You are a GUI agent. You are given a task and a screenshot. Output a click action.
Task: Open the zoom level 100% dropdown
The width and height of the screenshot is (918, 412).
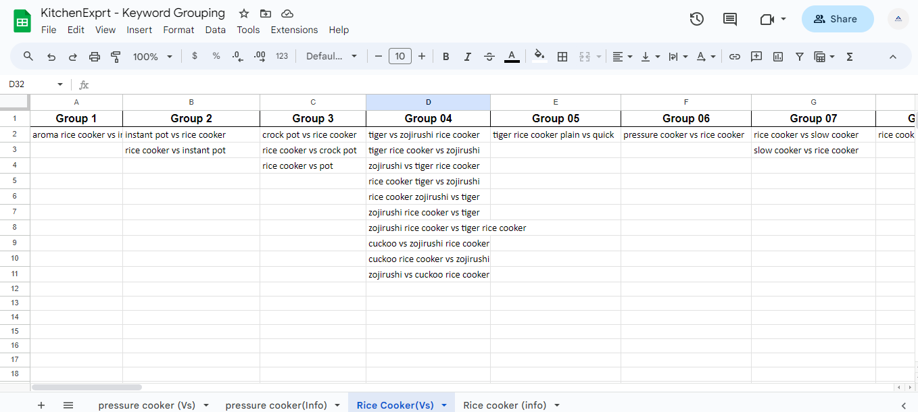(x=153, y=57)
